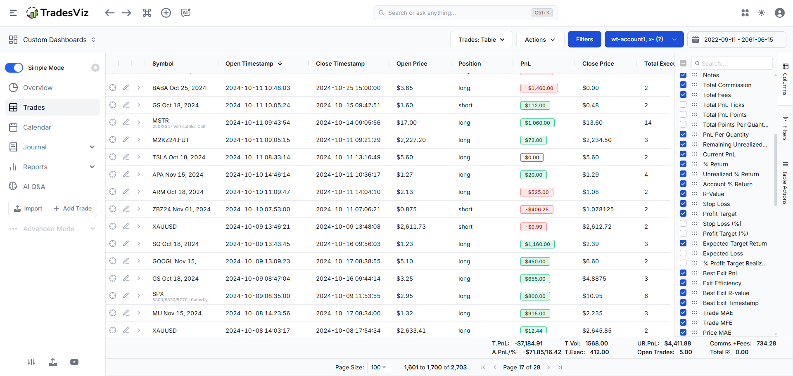Go to first page of table
This screenshot has height=376, width=793.
coord(483,367)
